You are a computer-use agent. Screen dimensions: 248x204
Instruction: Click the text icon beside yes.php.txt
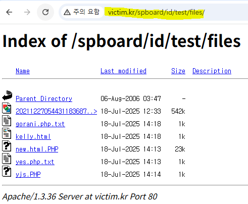click(x=7, y=159)
